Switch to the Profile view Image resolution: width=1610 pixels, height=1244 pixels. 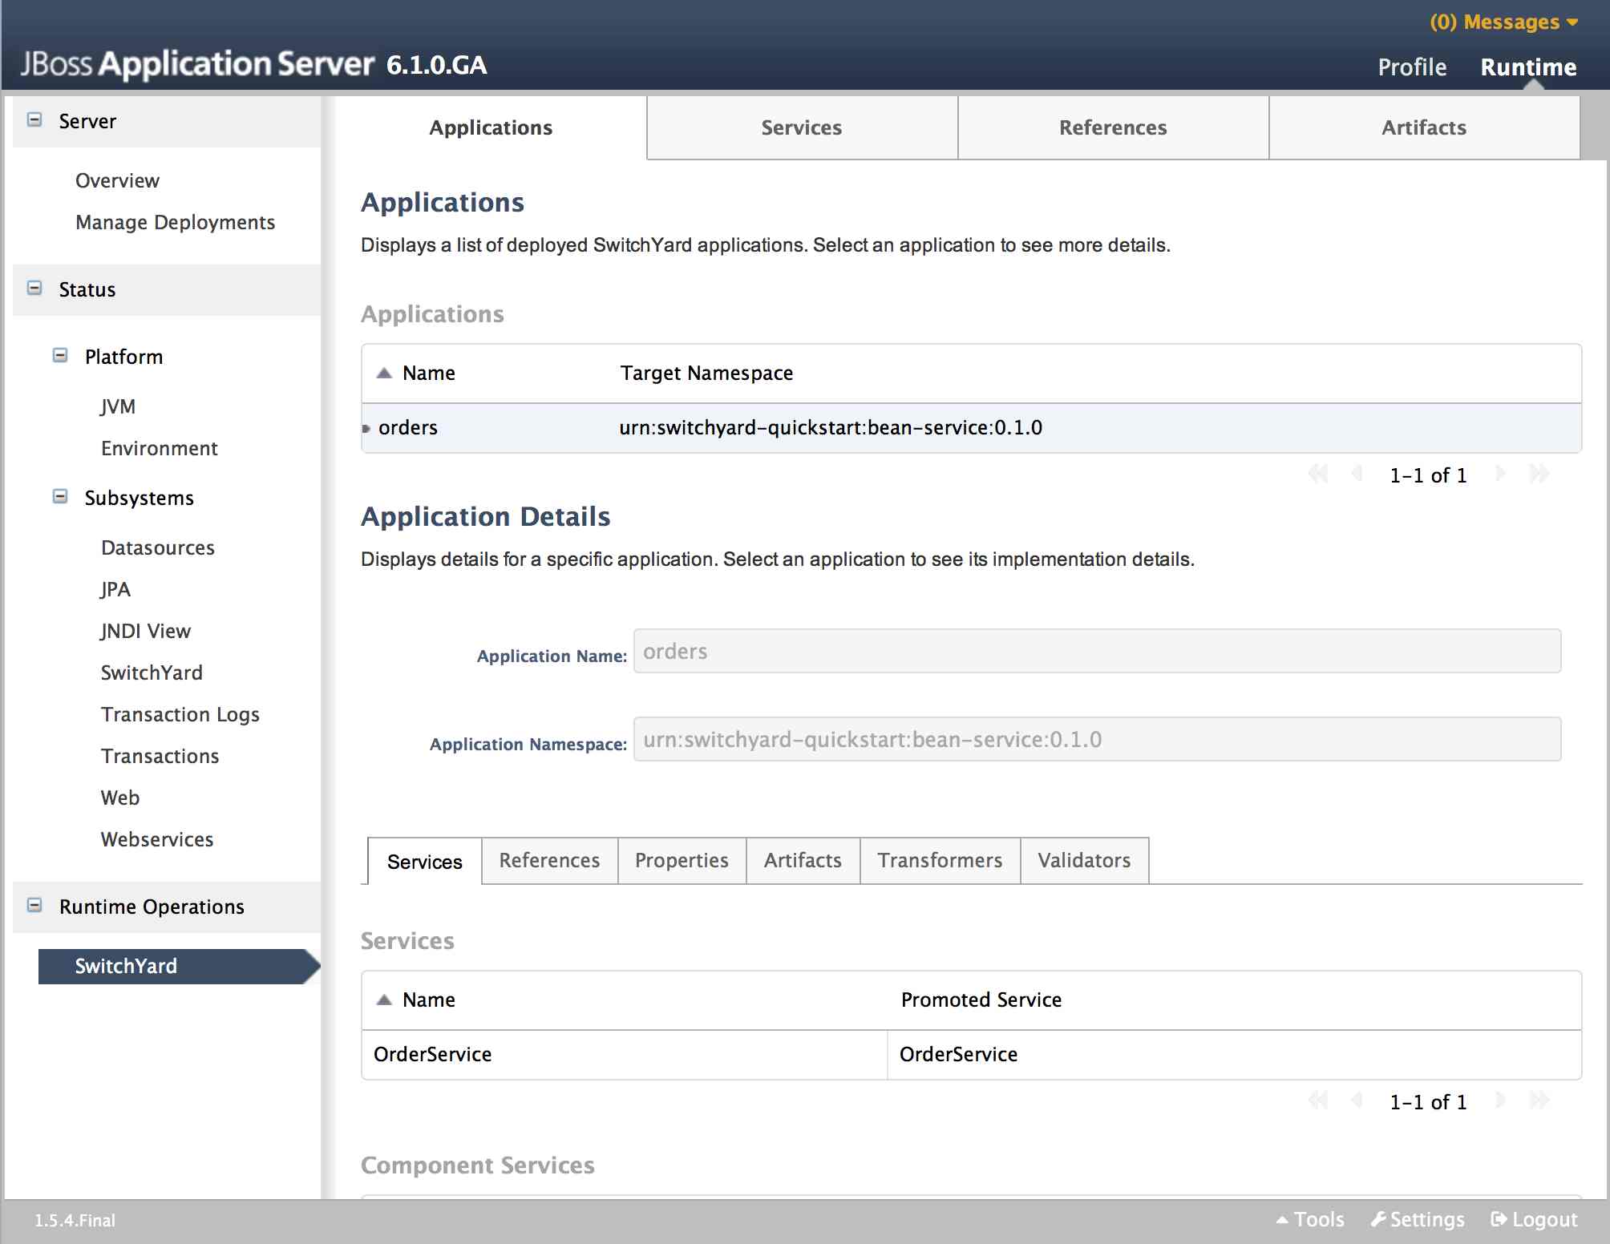coord(1412,67)
